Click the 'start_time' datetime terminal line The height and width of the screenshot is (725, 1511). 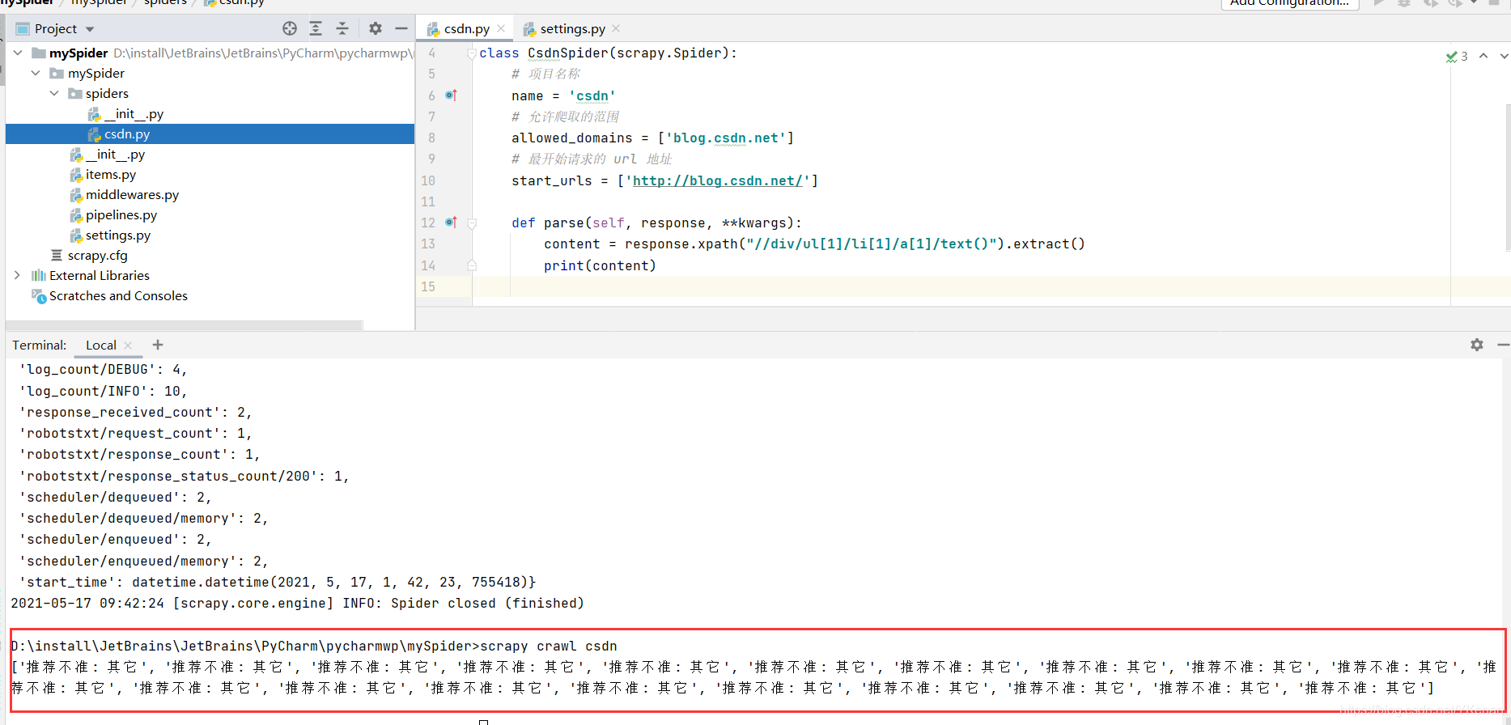coord(278,582)
